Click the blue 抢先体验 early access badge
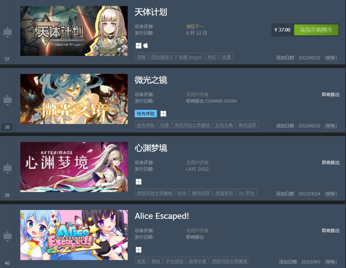Viewport: 346px width, 268px height. click(146, 114)
